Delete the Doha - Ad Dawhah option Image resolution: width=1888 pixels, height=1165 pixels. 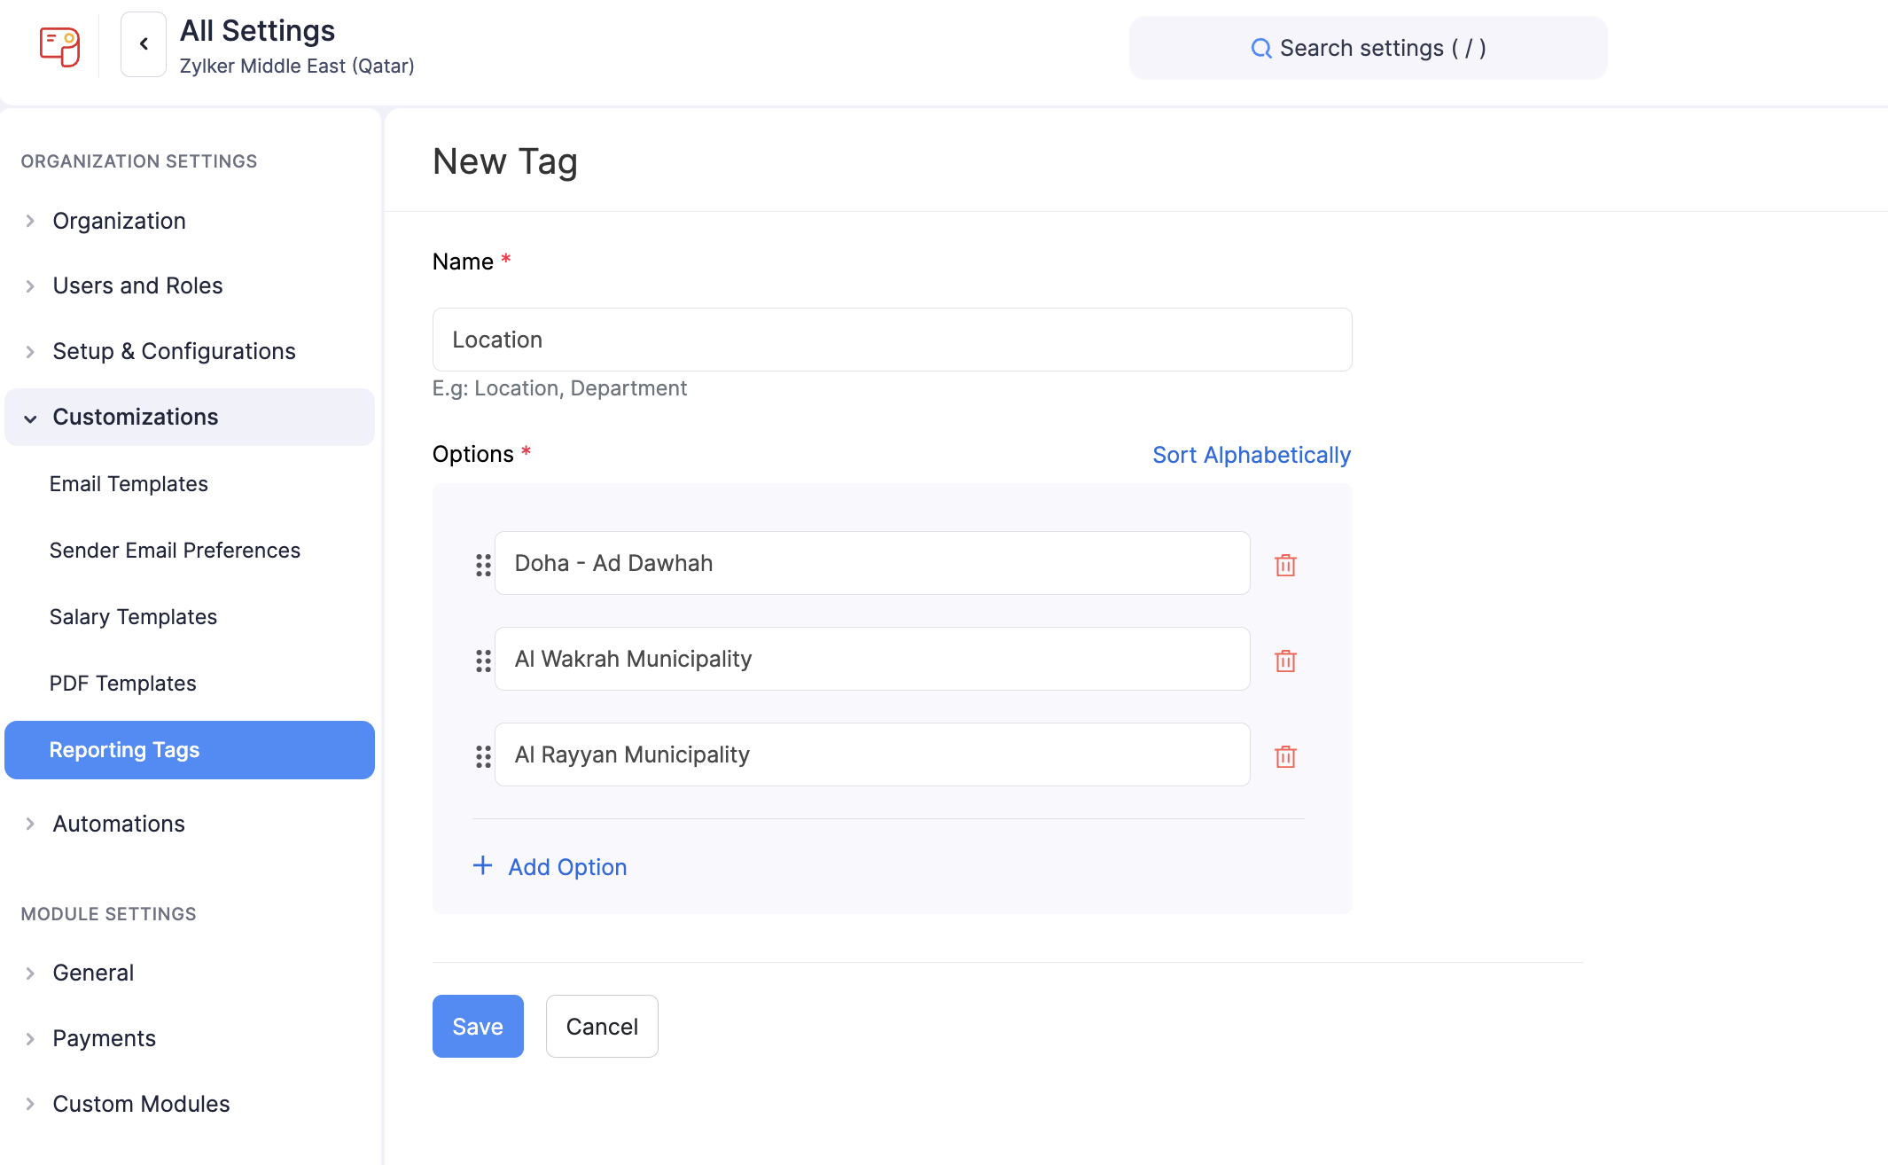[1285, 565]
